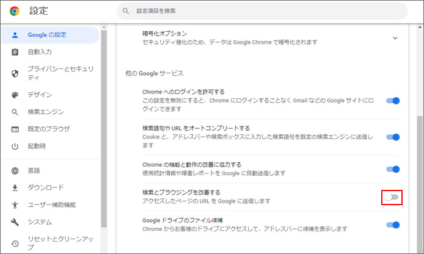This screenshot has height=254, width=424.
Task: Click the browser window icon for 既定のブラウザ
Action: (x=15, y=129)
